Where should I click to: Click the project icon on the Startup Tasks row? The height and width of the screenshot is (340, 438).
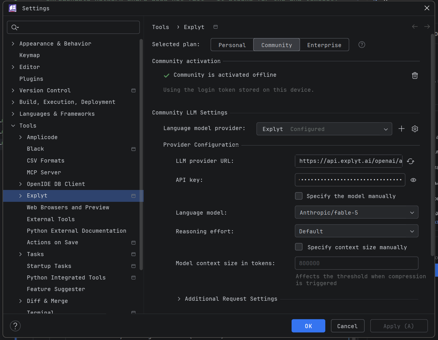133,266
